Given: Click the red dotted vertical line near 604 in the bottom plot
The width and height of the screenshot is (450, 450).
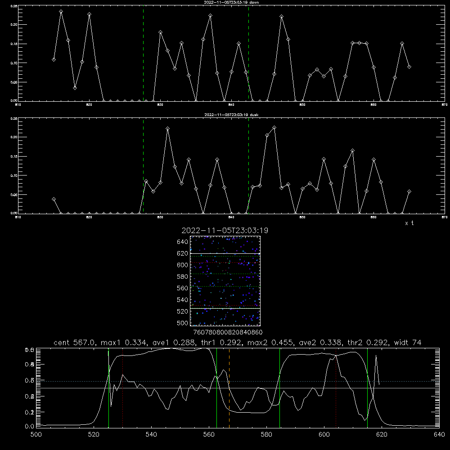Looking at the screenshot, I should (x=336, y=388).
